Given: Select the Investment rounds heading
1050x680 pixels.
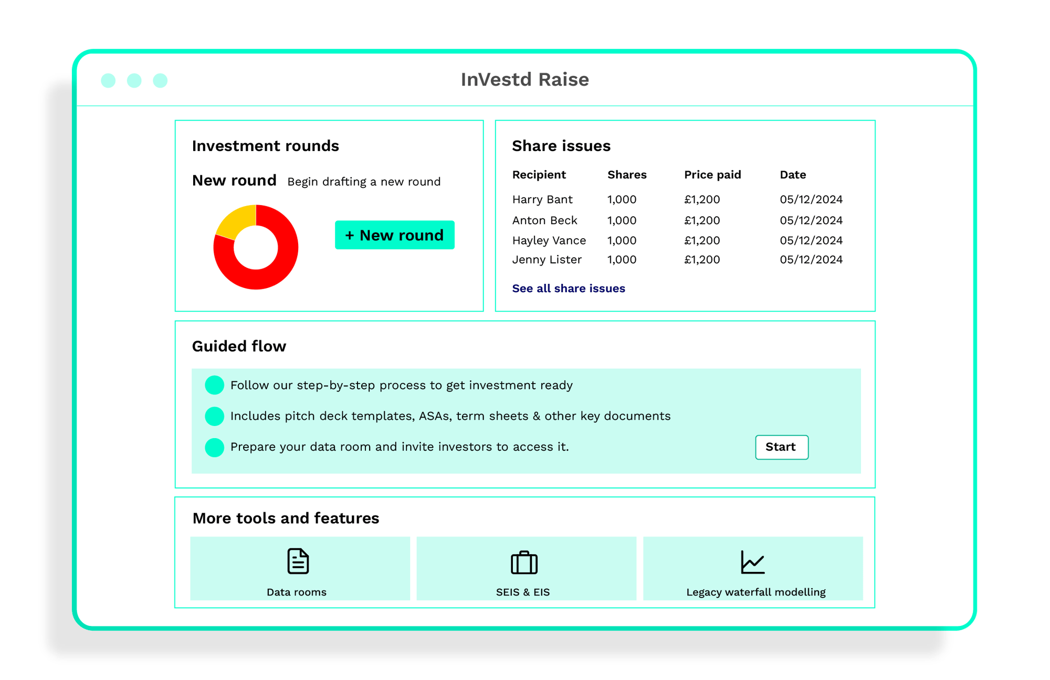Looking at the screenshot, I should coord(265,146).
